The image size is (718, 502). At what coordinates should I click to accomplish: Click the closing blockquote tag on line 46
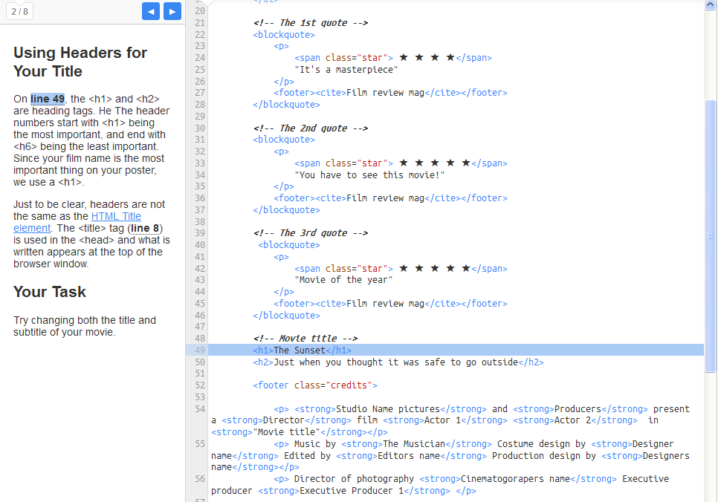287,316
